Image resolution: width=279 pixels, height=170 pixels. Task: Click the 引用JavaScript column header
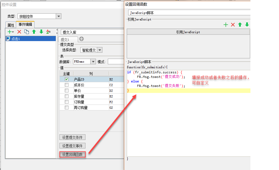188,32
